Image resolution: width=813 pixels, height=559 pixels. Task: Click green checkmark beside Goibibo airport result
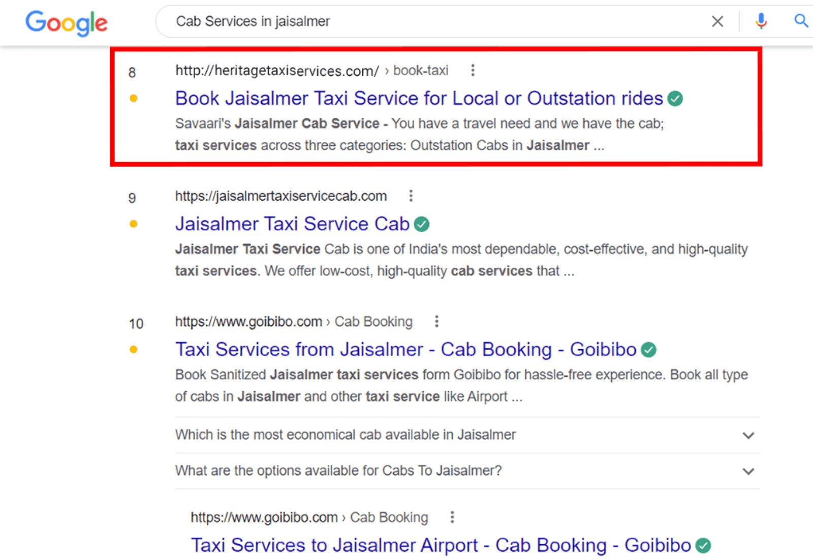coord(704,545)
